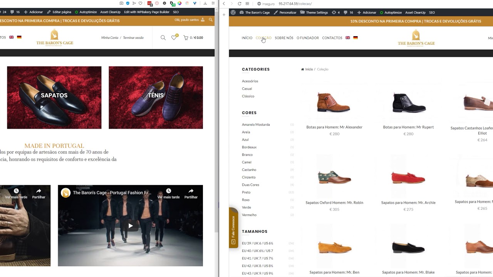Click Ver mais tarde on Portugal Fashion video
This screenshot has width=493, height=277.
click(168, 194)
